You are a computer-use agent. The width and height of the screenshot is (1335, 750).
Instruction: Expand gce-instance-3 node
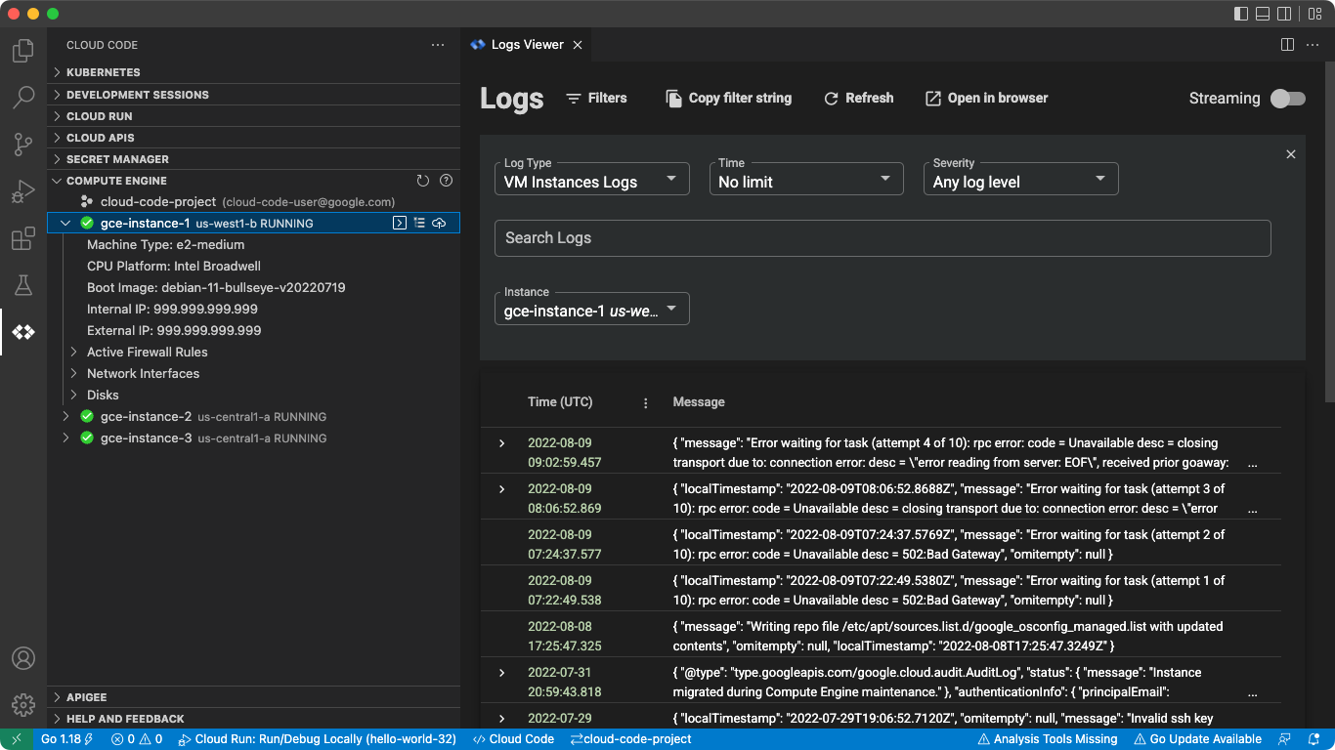point(65,437)
